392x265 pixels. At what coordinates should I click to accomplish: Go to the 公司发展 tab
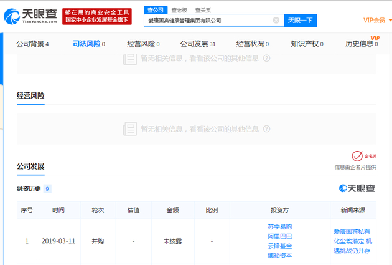point(198,44)
